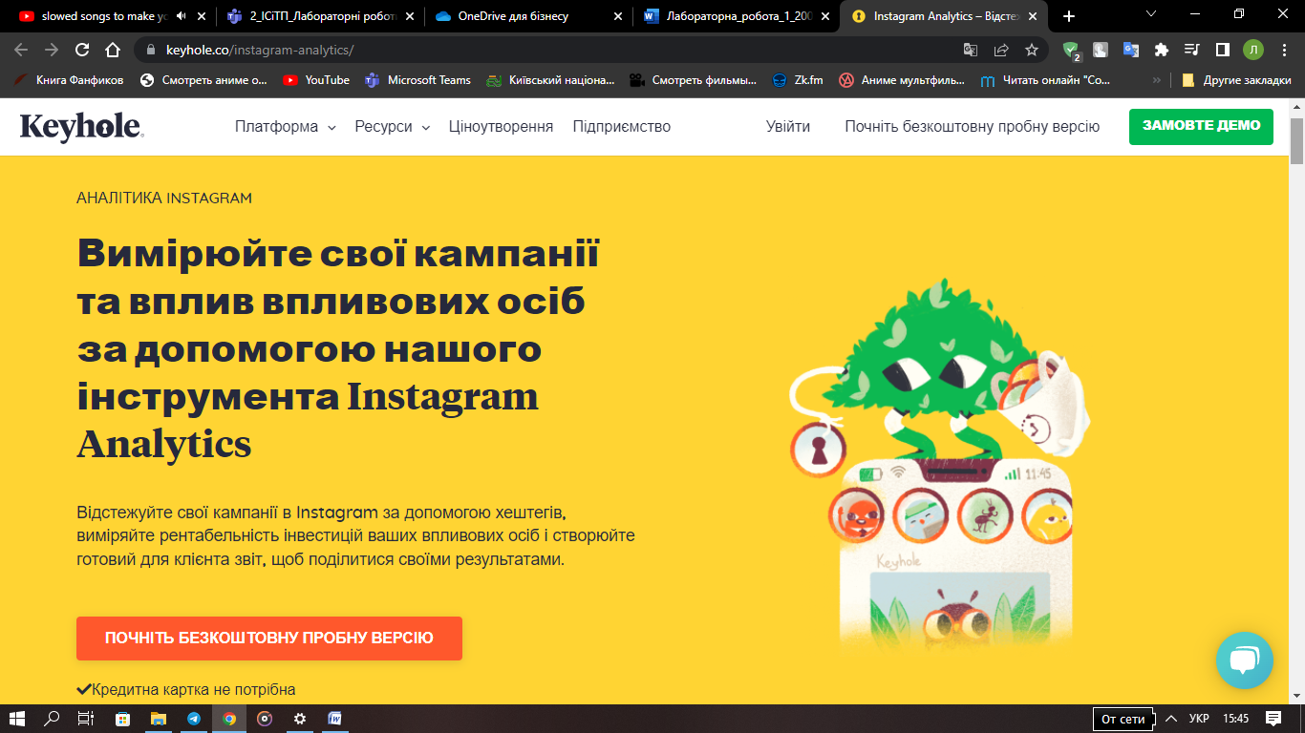
Task: Share this page via the share icon
Action: click(1001, 50)
